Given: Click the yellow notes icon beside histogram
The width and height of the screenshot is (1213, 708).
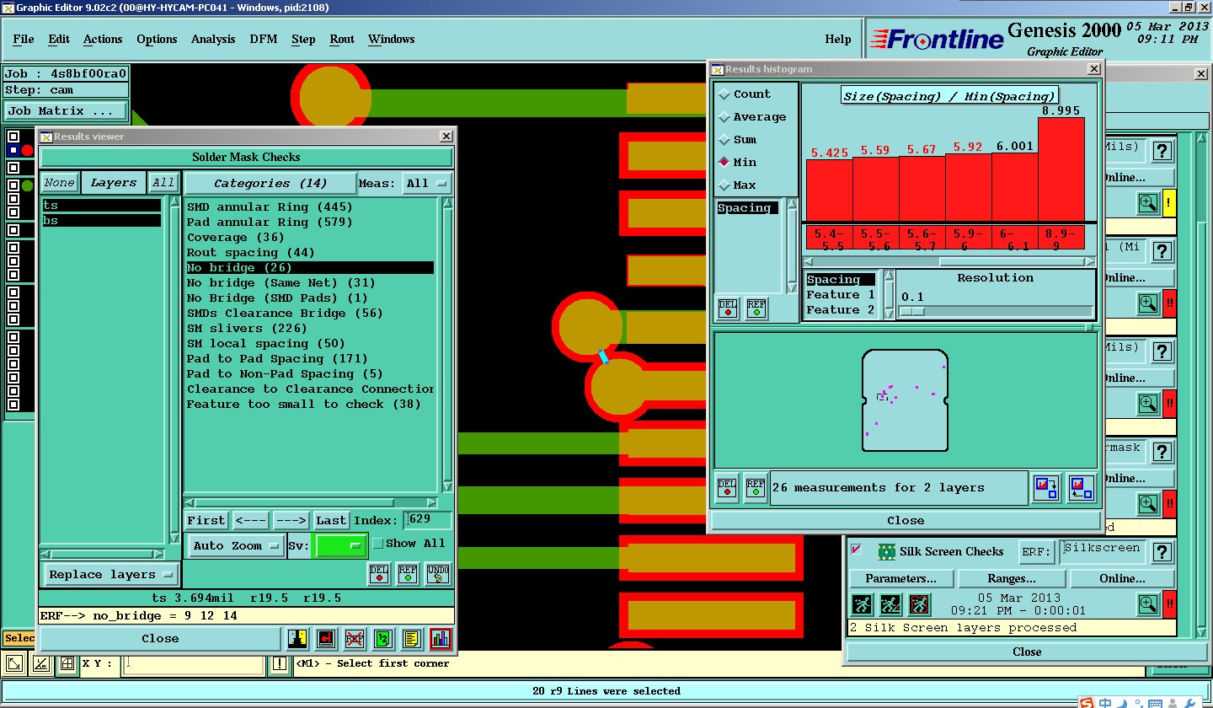Looking at the screenshot, I should [x=411, y=639].
